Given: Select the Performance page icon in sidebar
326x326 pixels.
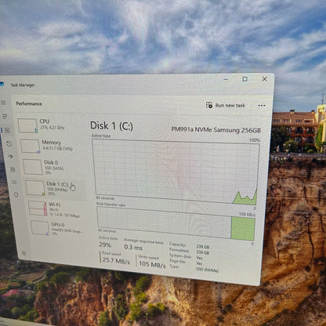Looking at the screenshot, I should pos(7,130).
